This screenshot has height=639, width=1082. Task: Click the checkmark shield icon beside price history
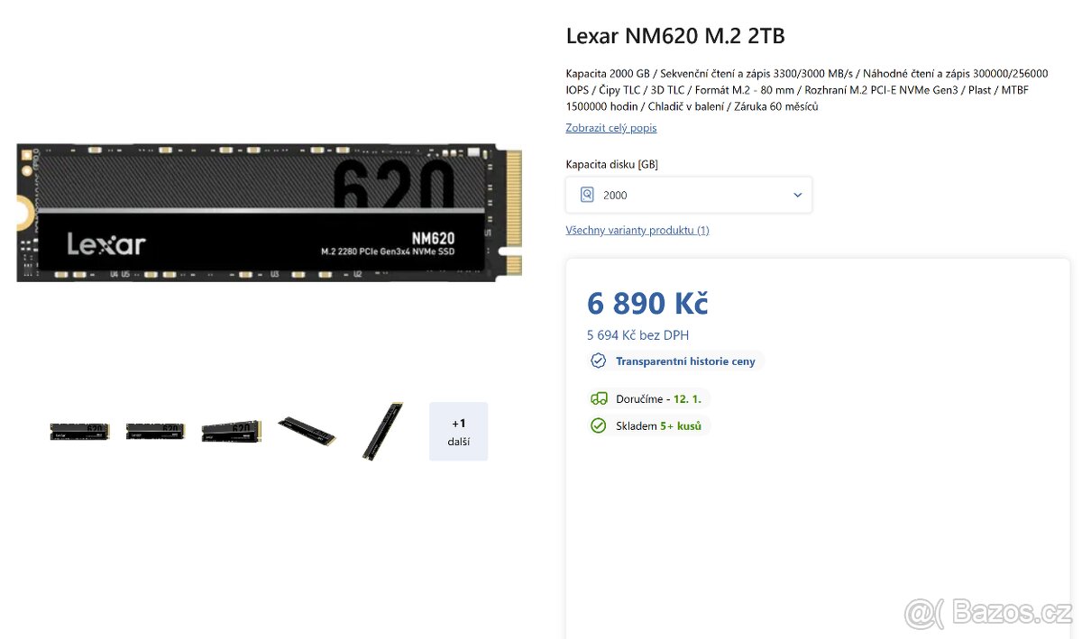point(598,361)
